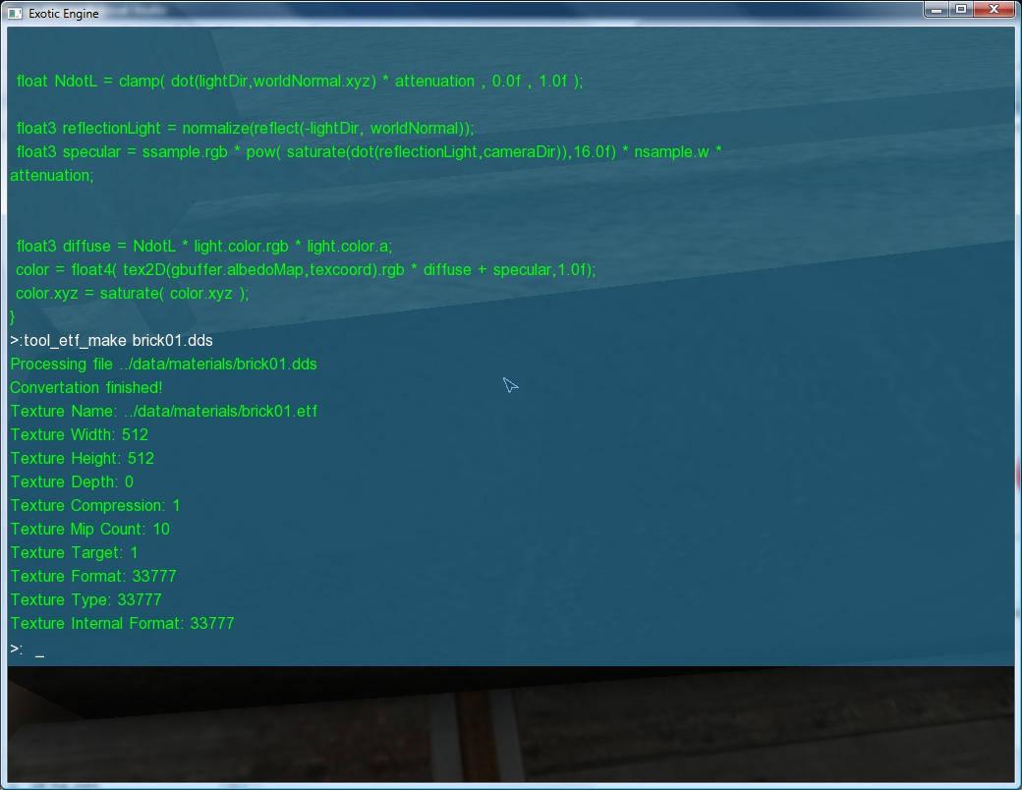Click the 'Texture Internal Format: 33777' line

point(122,623)
